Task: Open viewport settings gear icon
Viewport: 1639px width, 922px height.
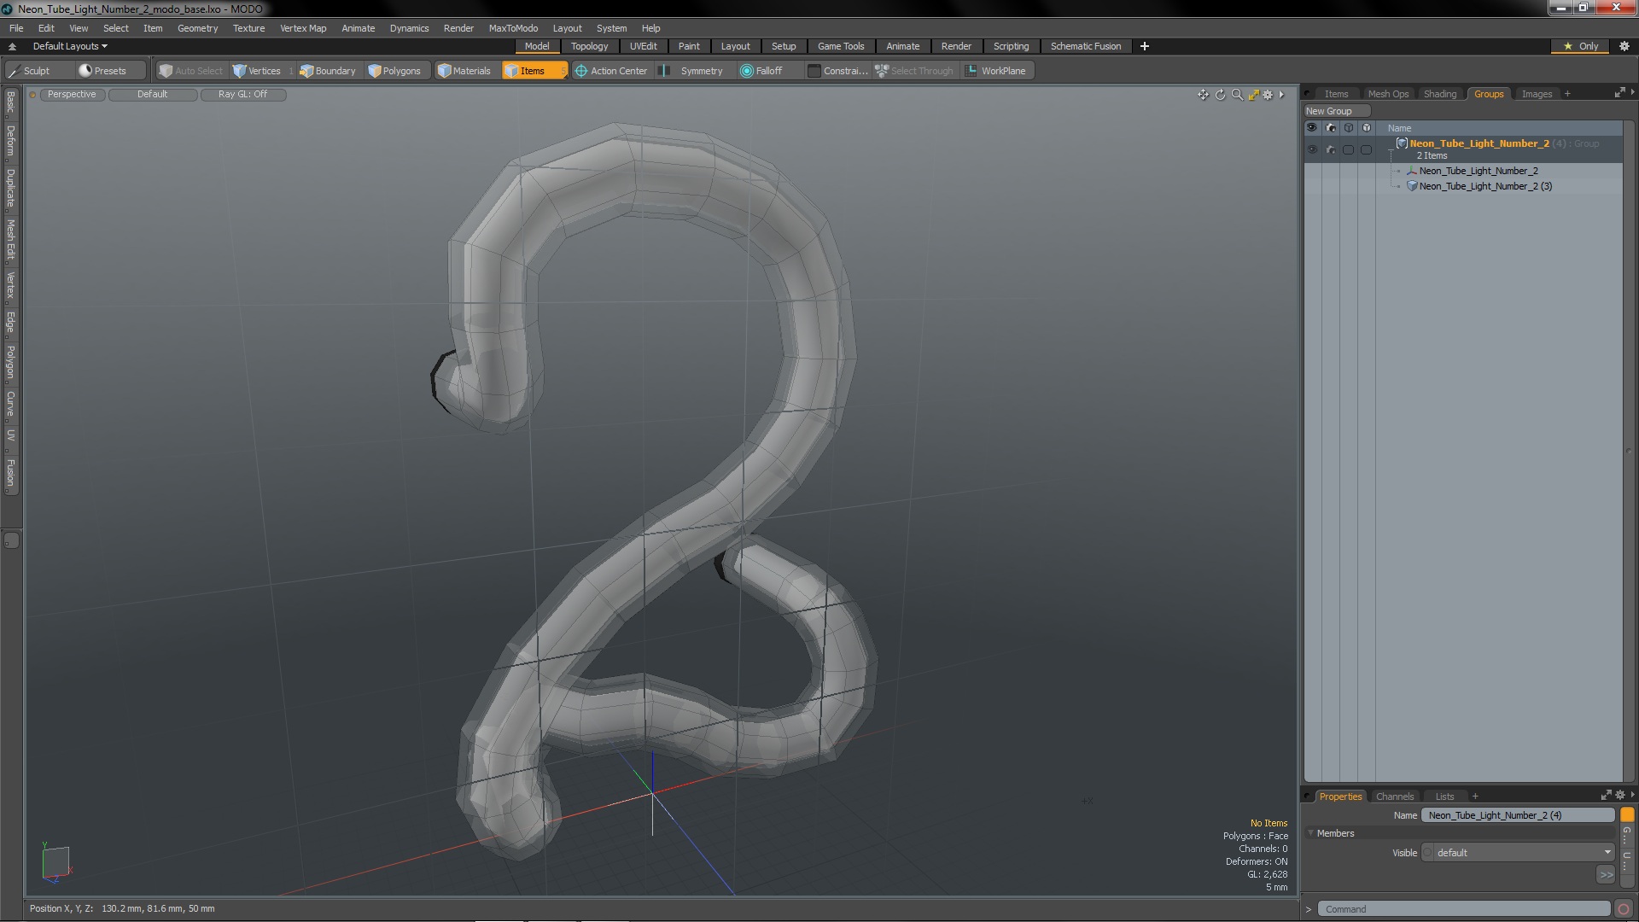Action: click(1268, 95)
